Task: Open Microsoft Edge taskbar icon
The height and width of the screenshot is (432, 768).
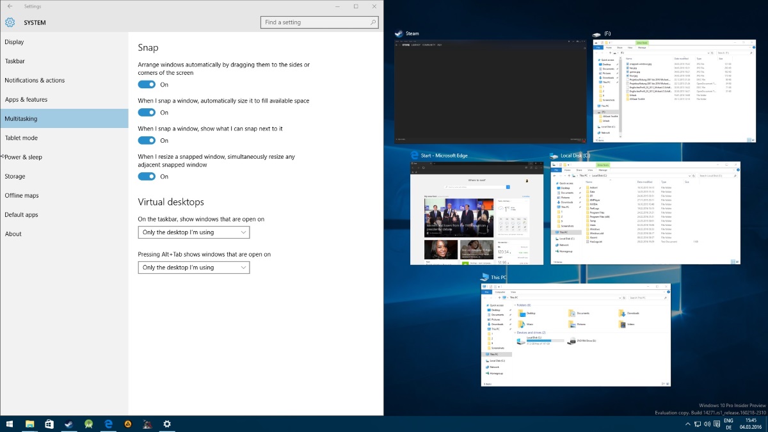Action: (x=109, y=424)
